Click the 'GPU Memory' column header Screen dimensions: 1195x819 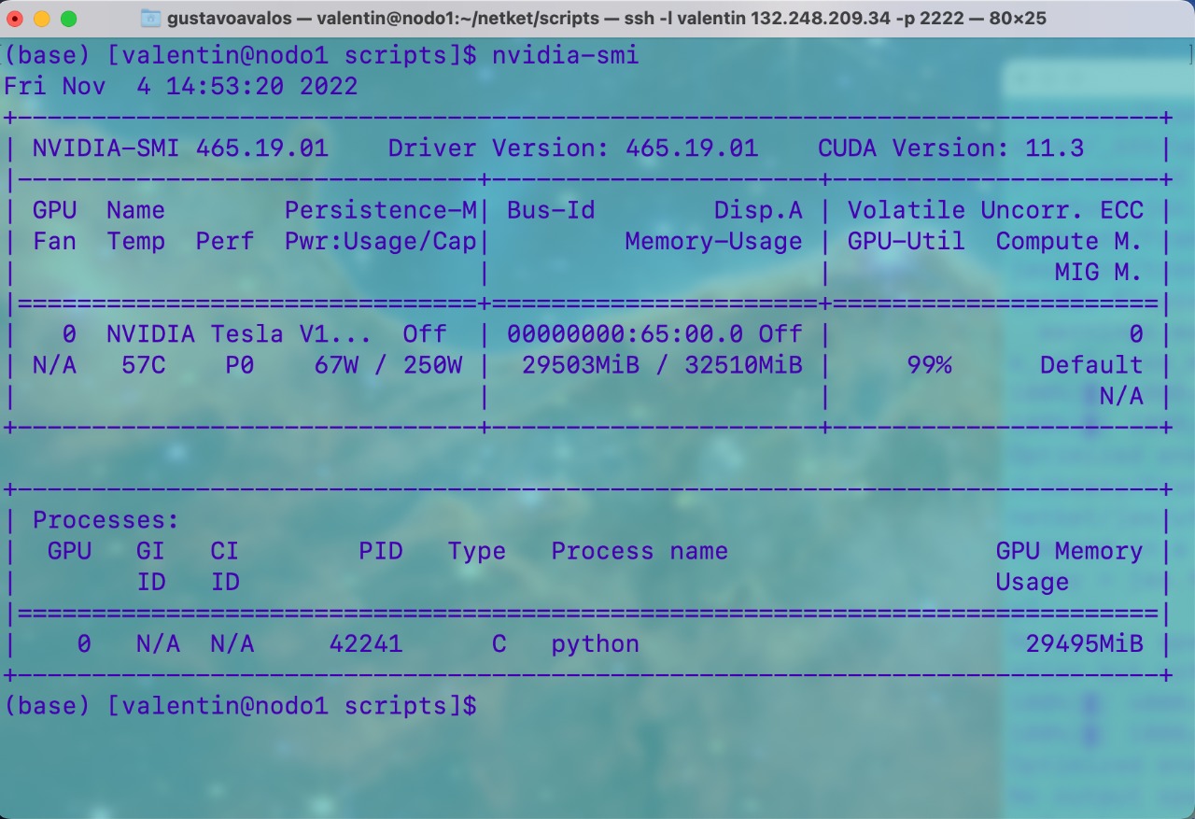[x=1069, y=551]
